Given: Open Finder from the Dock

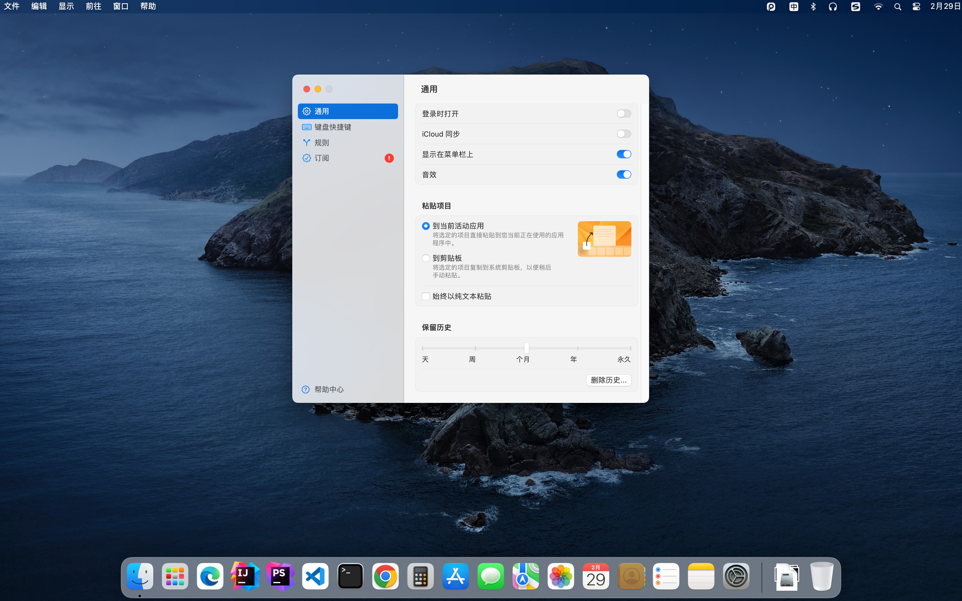Looking at the screenshot, I should click(x=140, y=576).
